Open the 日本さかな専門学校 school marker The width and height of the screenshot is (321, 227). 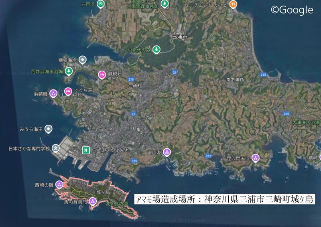(56, 148)
